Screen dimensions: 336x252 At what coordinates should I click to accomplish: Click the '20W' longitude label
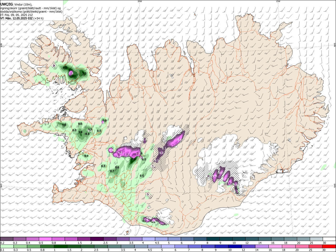(x=140, y=1)
